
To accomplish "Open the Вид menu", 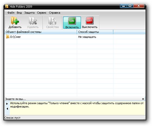I will coord(19,13).
